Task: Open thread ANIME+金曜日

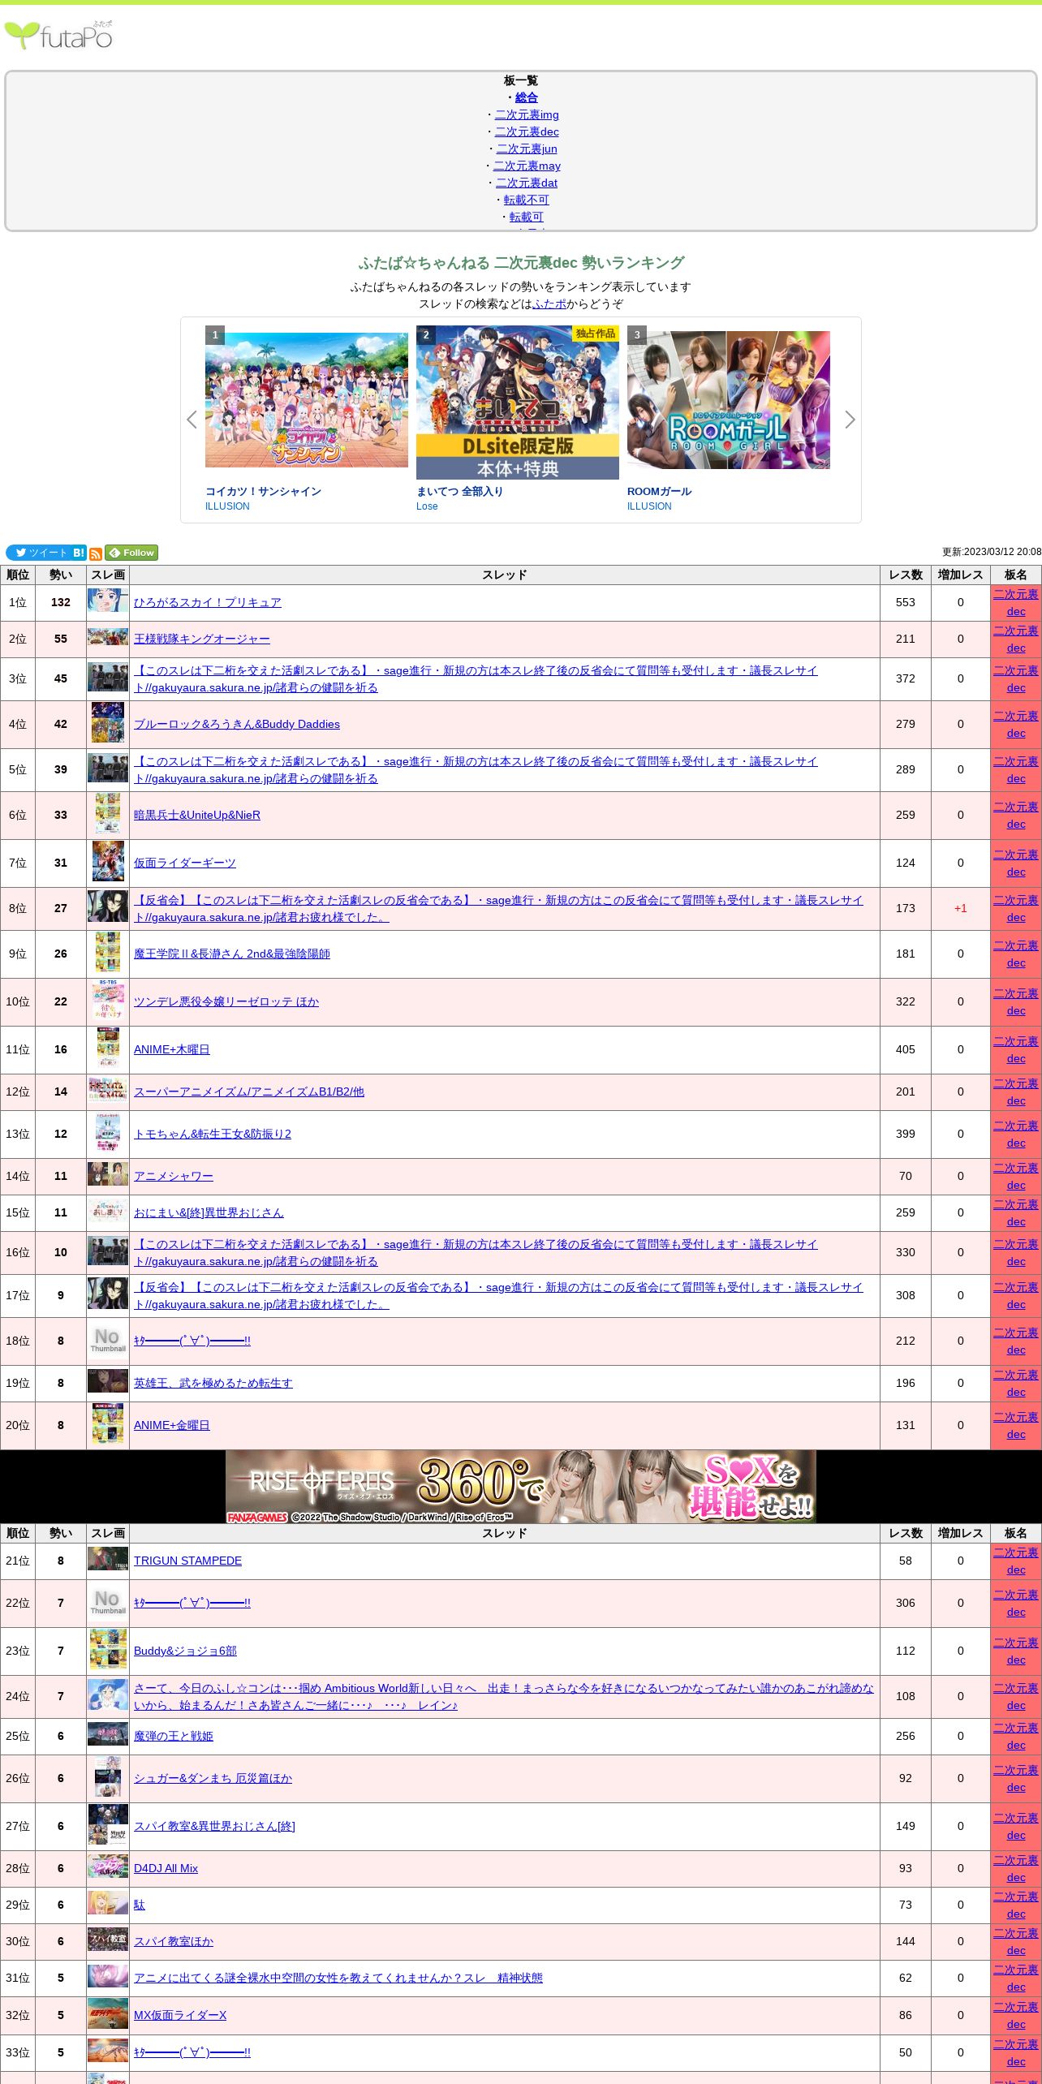Action: pyautogui.click(x=172, y=1425)
